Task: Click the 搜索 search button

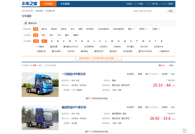Action: coord(171,11)
